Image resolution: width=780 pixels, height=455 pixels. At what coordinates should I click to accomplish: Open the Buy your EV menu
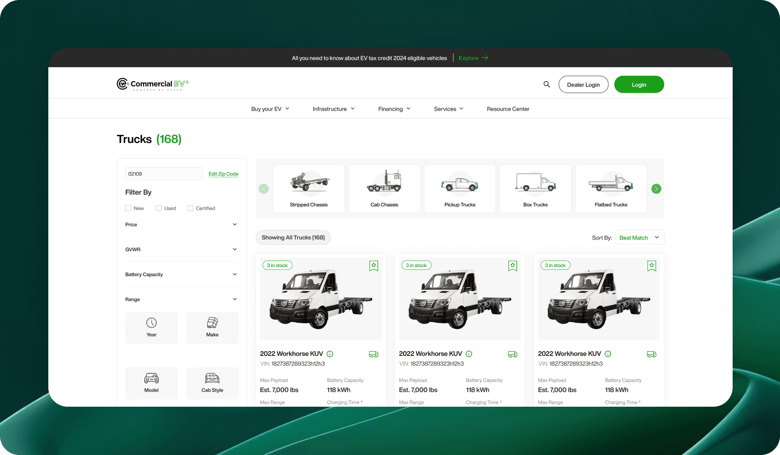click(270, 109)
